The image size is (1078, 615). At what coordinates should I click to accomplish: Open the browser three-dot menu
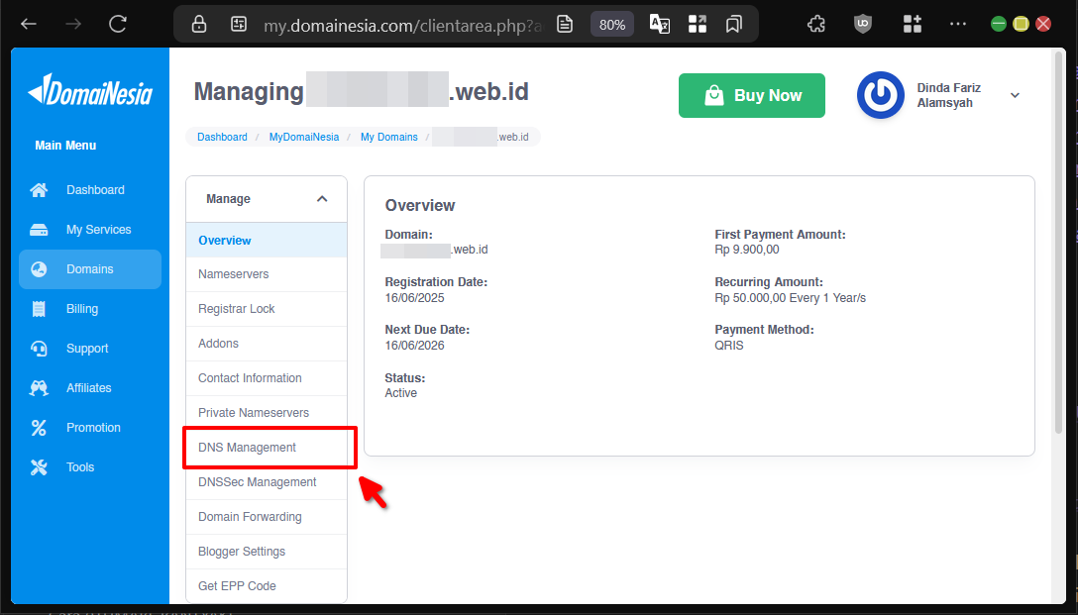pyautogui.click(x=957, y=24)
